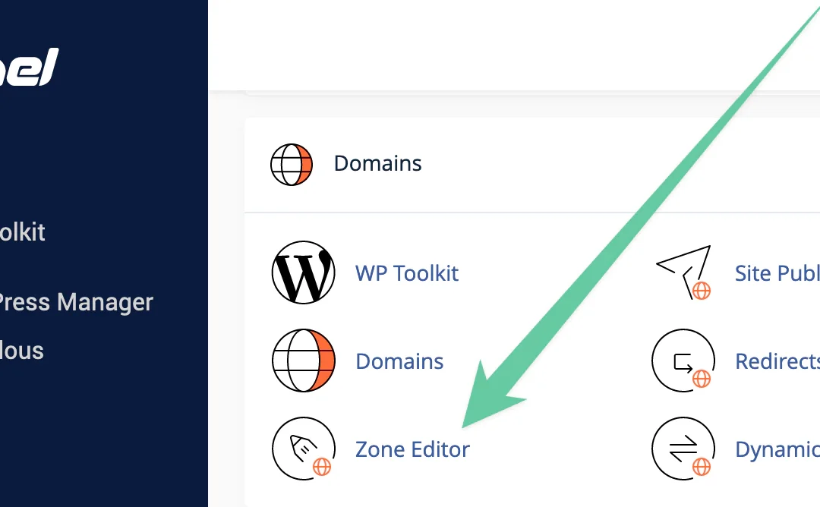The height and width of the screenshot is (507, 820).
Task: Select the Zone Editor pencil-and-globe icon
Action: (x=303, y=448)
